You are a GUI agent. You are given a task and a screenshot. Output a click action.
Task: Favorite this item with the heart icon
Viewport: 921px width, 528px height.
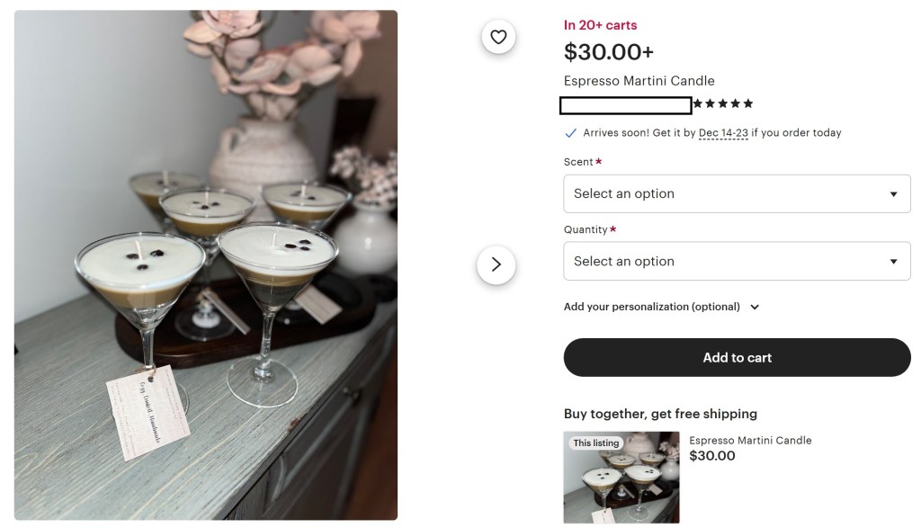pos(498,37)
